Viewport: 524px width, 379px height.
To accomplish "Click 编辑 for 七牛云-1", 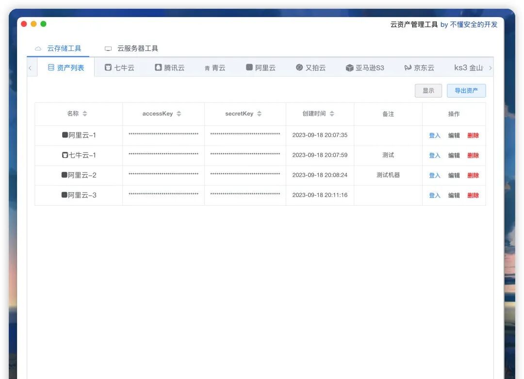I will (x=454, y=155).
